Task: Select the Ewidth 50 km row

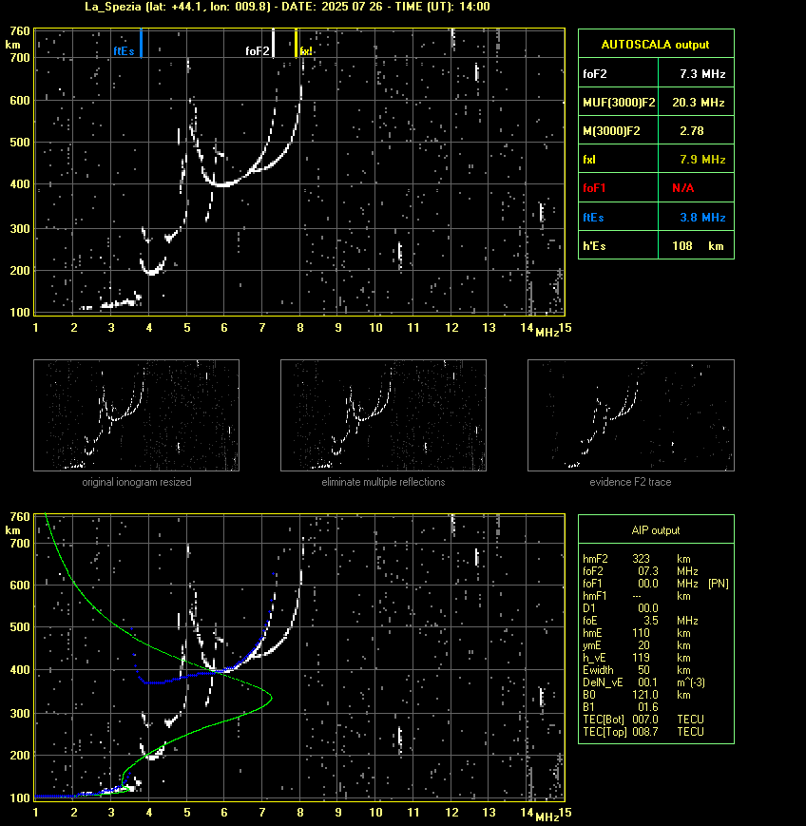Action: [637, 670]
